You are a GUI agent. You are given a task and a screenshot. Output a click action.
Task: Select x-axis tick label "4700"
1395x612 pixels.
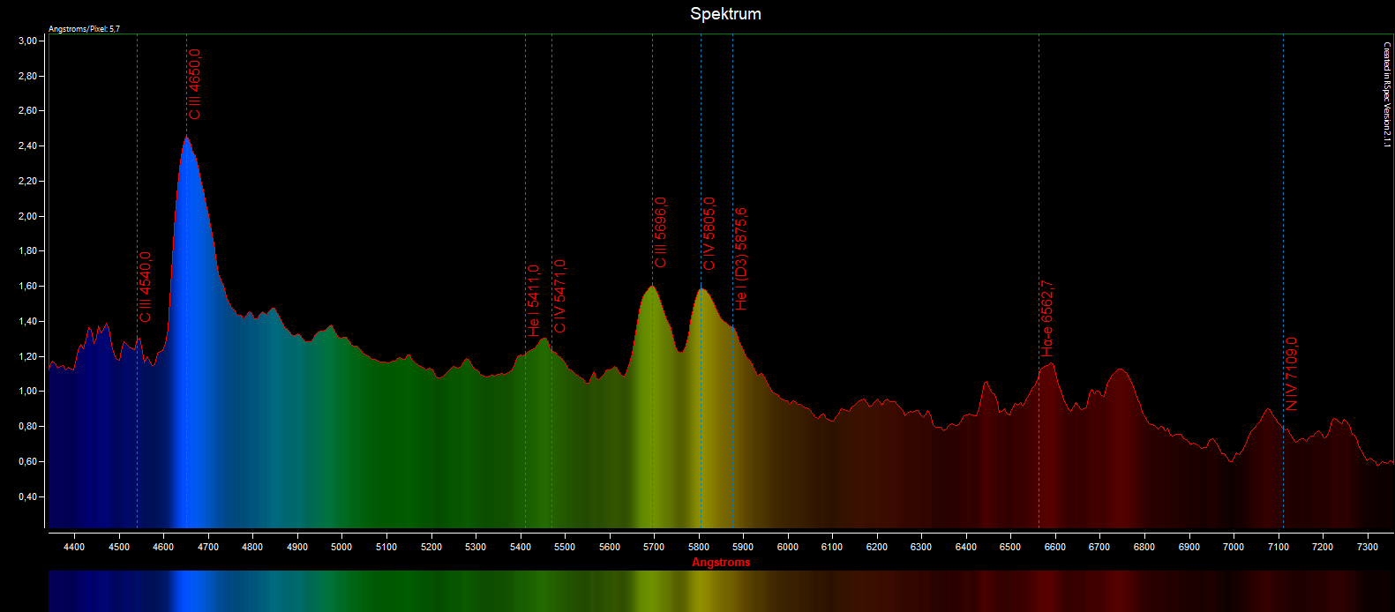[208, 547]
